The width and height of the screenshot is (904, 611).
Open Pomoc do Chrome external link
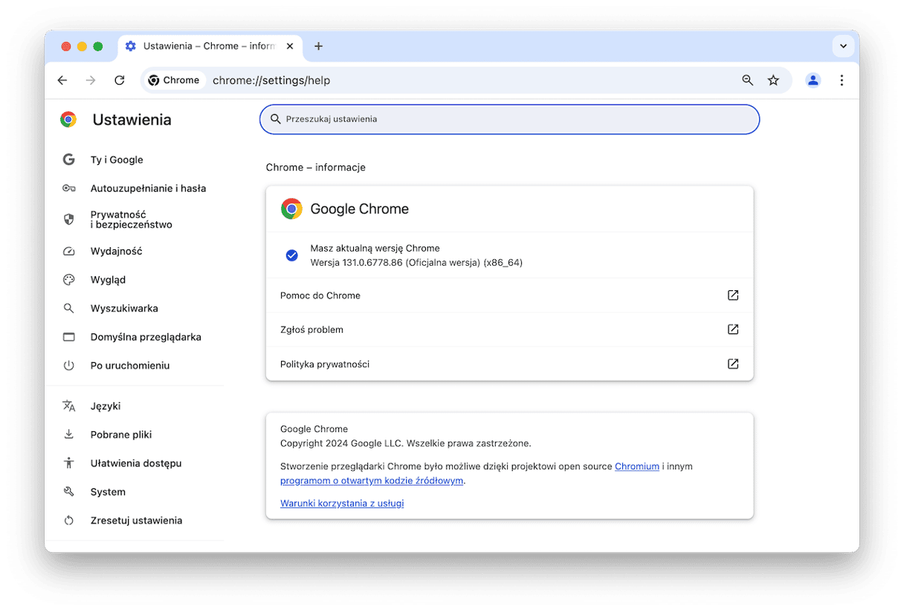click(509, 295)
